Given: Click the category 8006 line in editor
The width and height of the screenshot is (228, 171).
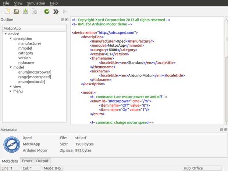Looking at the screenshot, I should tap(113, 50).
